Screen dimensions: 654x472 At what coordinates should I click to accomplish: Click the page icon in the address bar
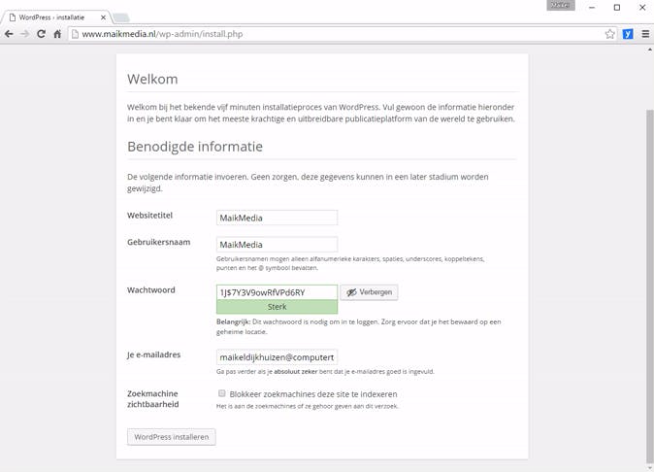(x=75, y=34)
